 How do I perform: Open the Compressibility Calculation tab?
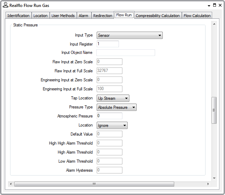pyautogui.click(x=158, y=16)
